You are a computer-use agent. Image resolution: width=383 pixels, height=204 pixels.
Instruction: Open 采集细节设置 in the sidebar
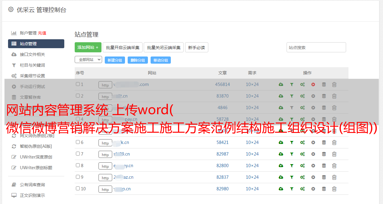click(32, 76)
